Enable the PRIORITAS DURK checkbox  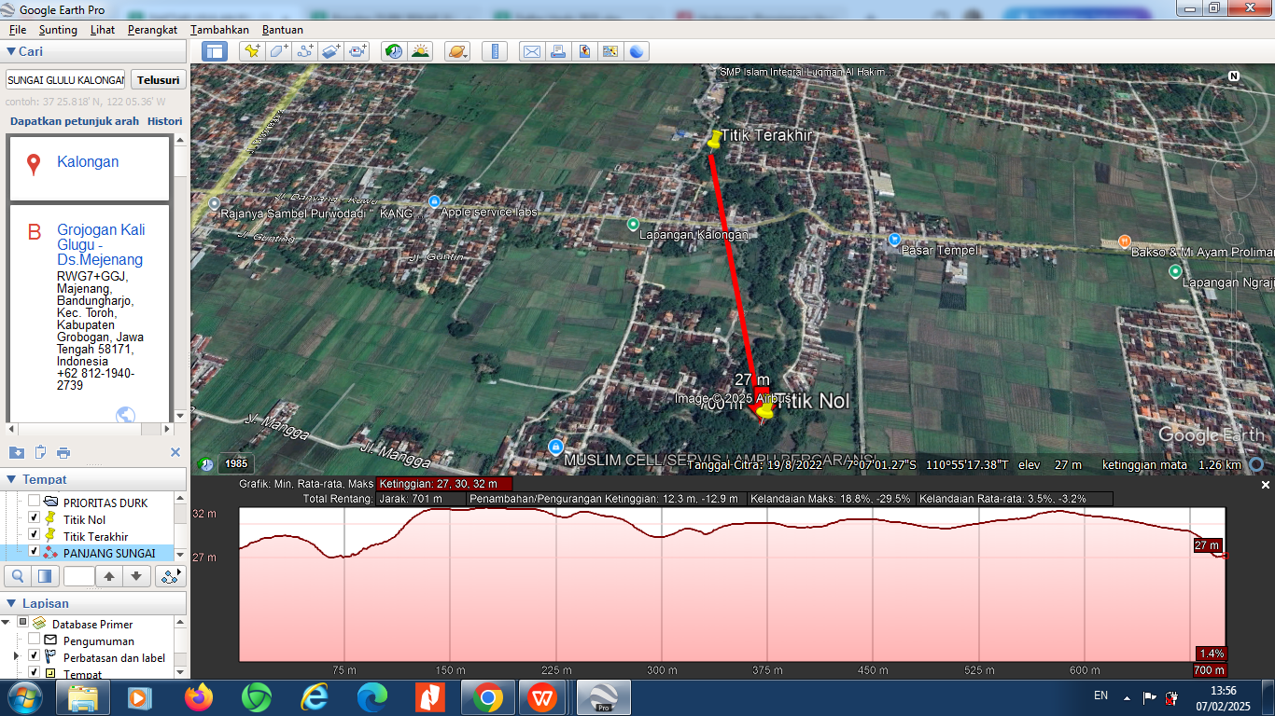tap(34, 502)
